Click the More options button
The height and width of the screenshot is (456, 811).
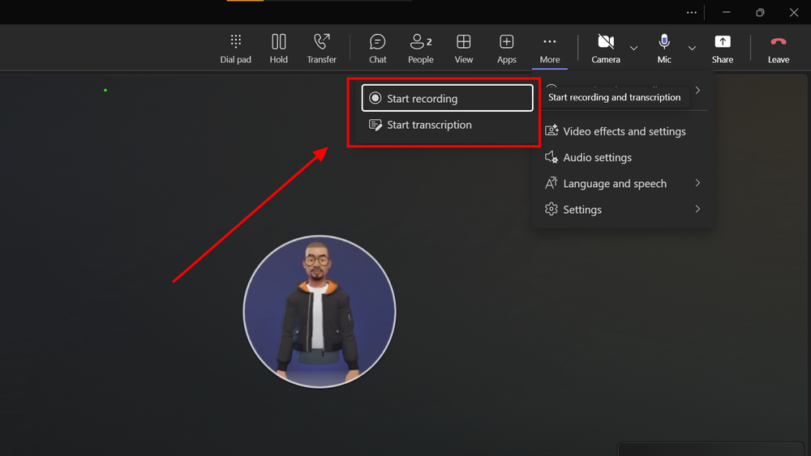[x=549, y=48]
